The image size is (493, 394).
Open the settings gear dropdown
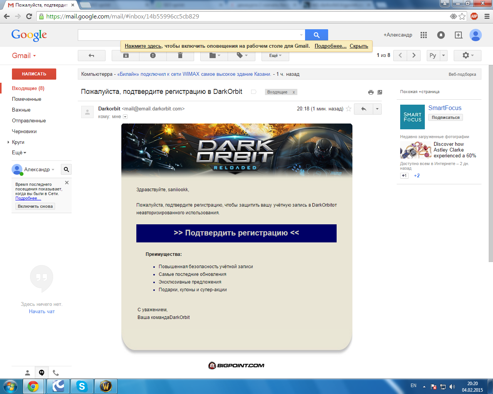point(468,55)
